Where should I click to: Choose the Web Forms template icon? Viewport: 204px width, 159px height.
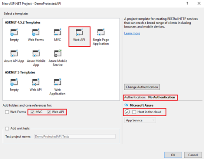[x=36, y=32]
